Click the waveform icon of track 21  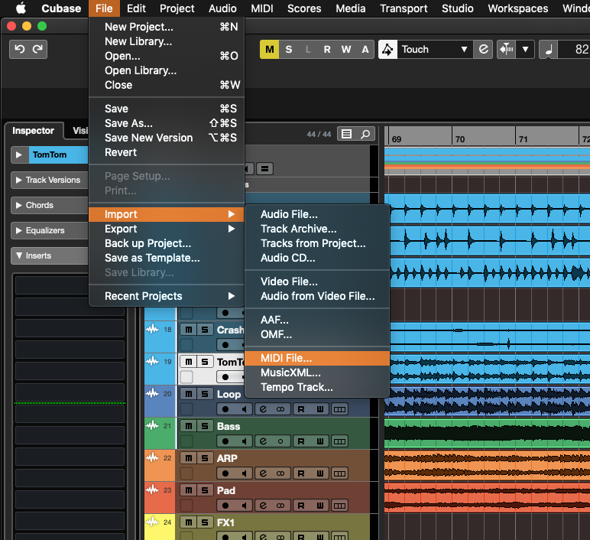152,426
